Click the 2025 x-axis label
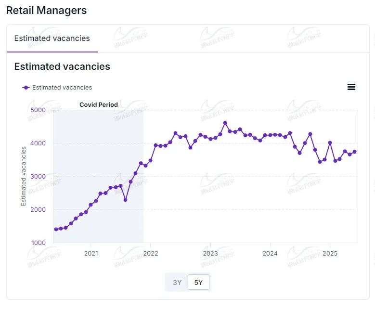Image resolution: width=375 pixels, height=309 pixels. point(330,253)
